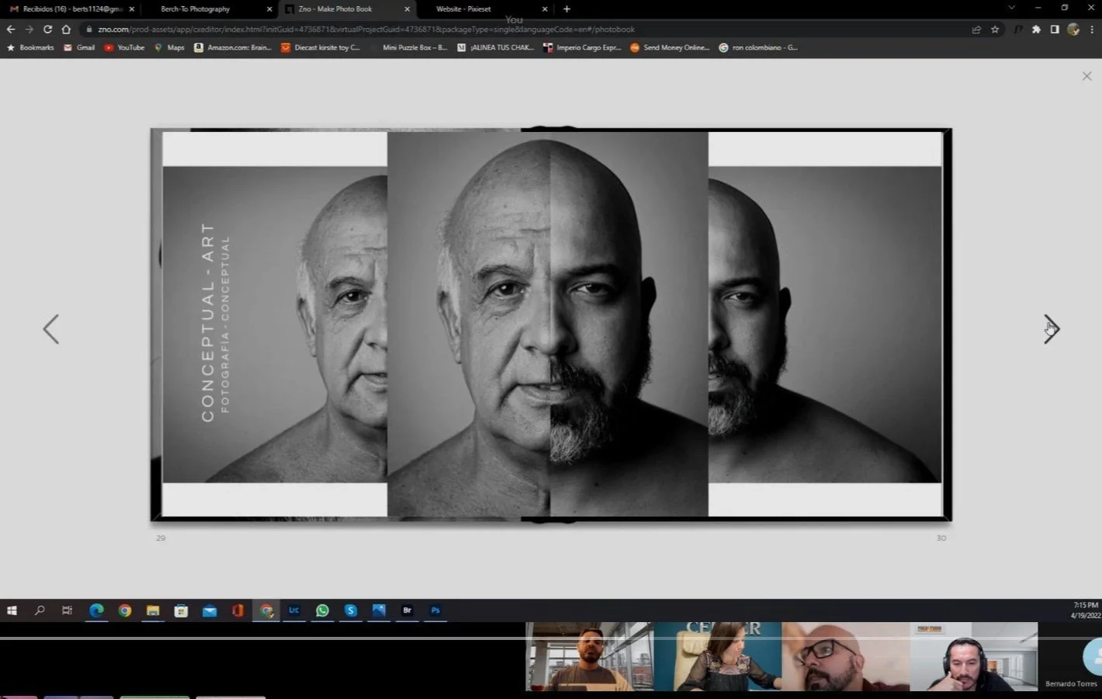The image size is (1102, 699).
Task: Click the browser home button
Action: tap(66, 30)
